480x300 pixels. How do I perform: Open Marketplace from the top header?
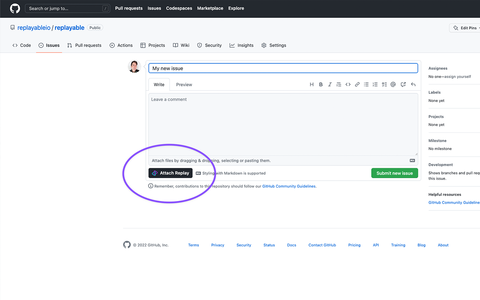[210, 8]
